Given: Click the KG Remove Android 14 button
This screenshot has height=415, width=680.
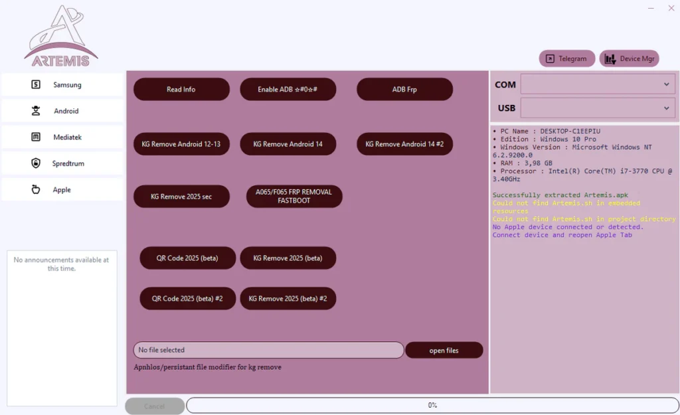Looking at the screenshot, I should [288, 144].
